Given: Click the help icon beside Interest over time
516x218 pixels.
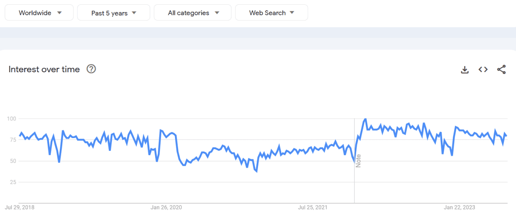Looking at the screenshot, I should (91, 69).
